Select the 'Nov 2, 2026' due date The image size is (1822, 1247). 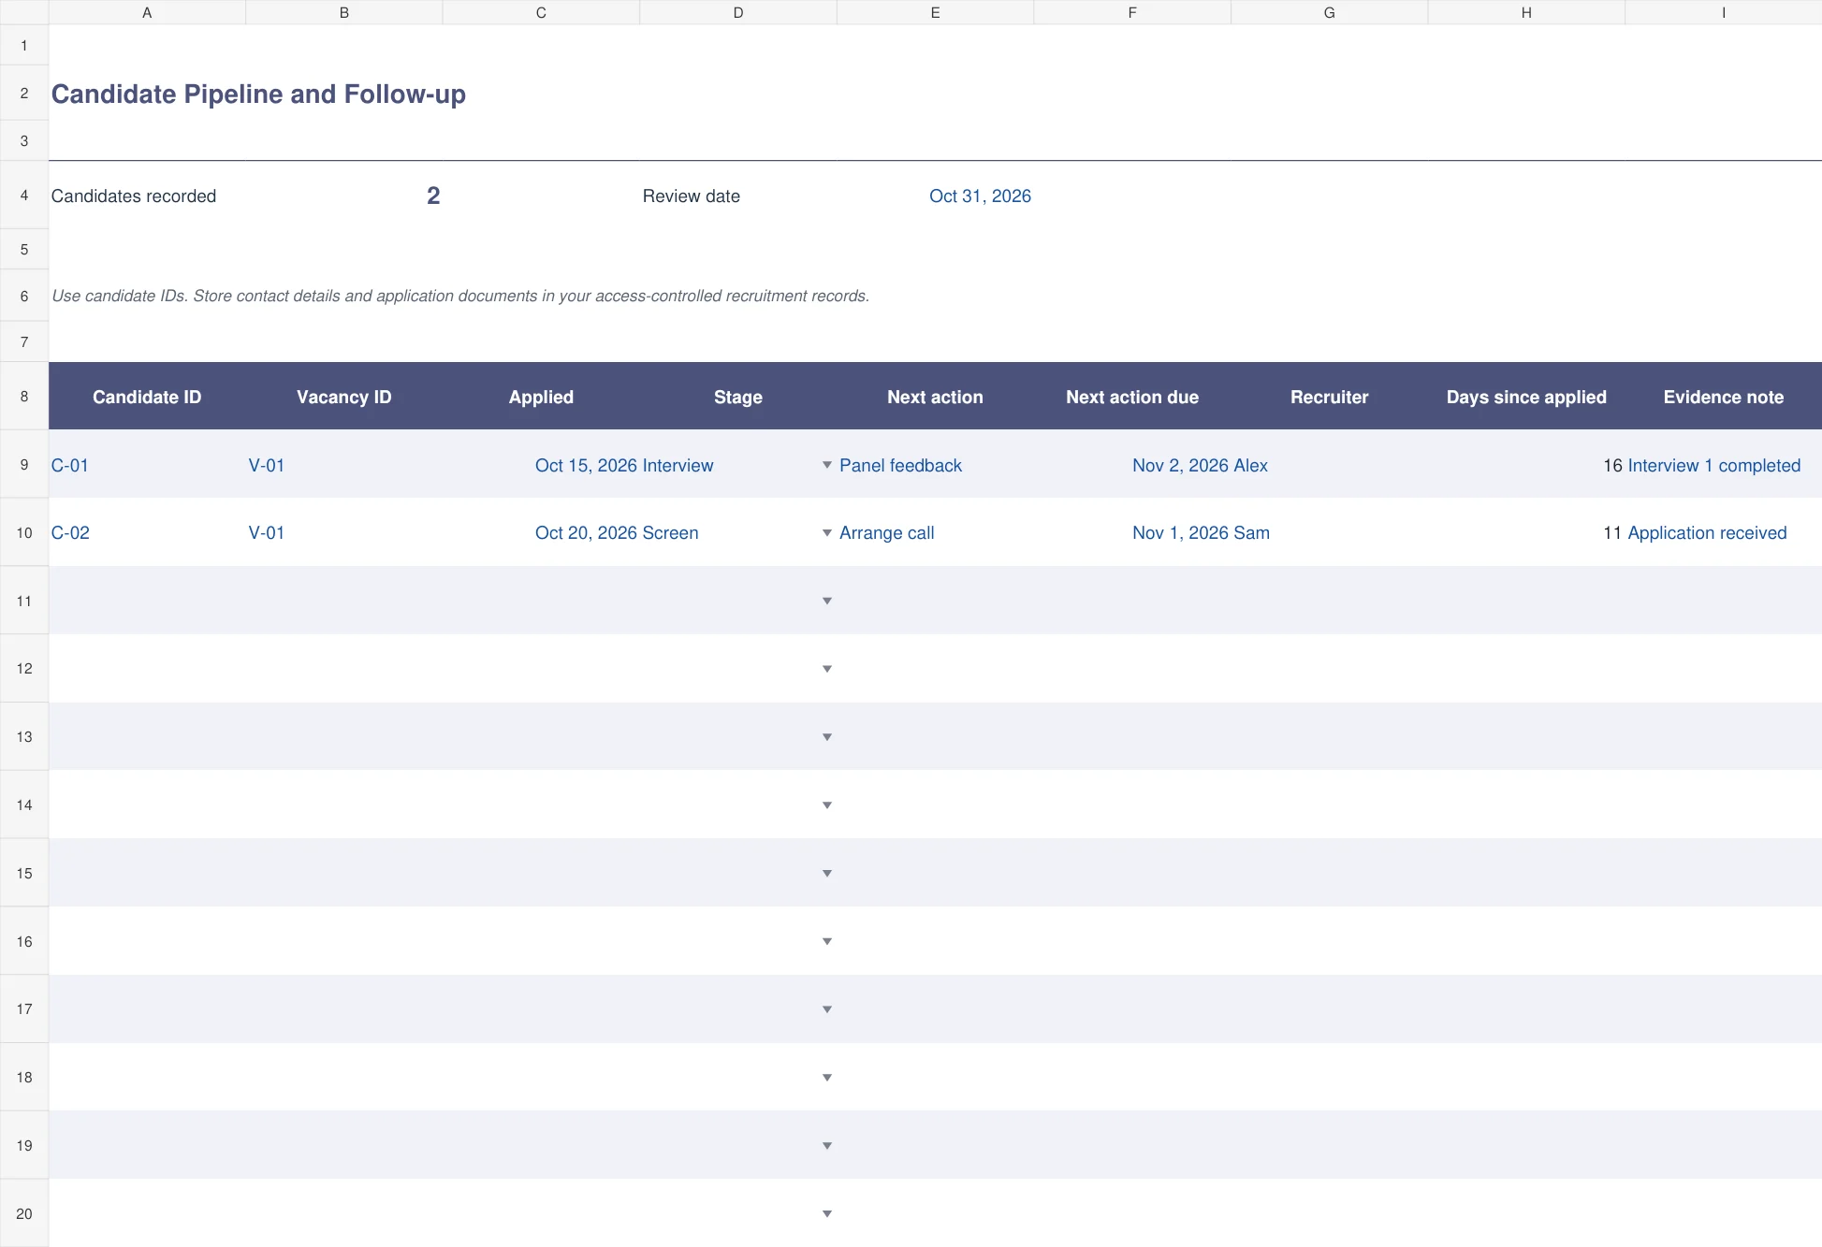tap(1180, 466)
